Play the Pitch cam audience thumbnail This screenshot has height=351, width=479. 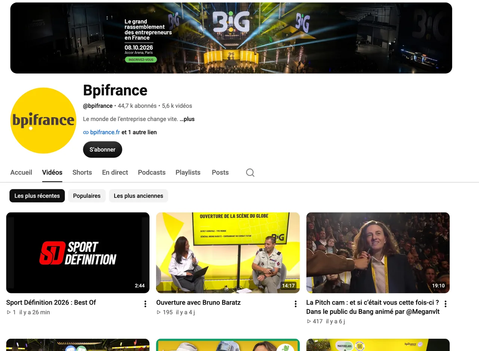[378, 253]
